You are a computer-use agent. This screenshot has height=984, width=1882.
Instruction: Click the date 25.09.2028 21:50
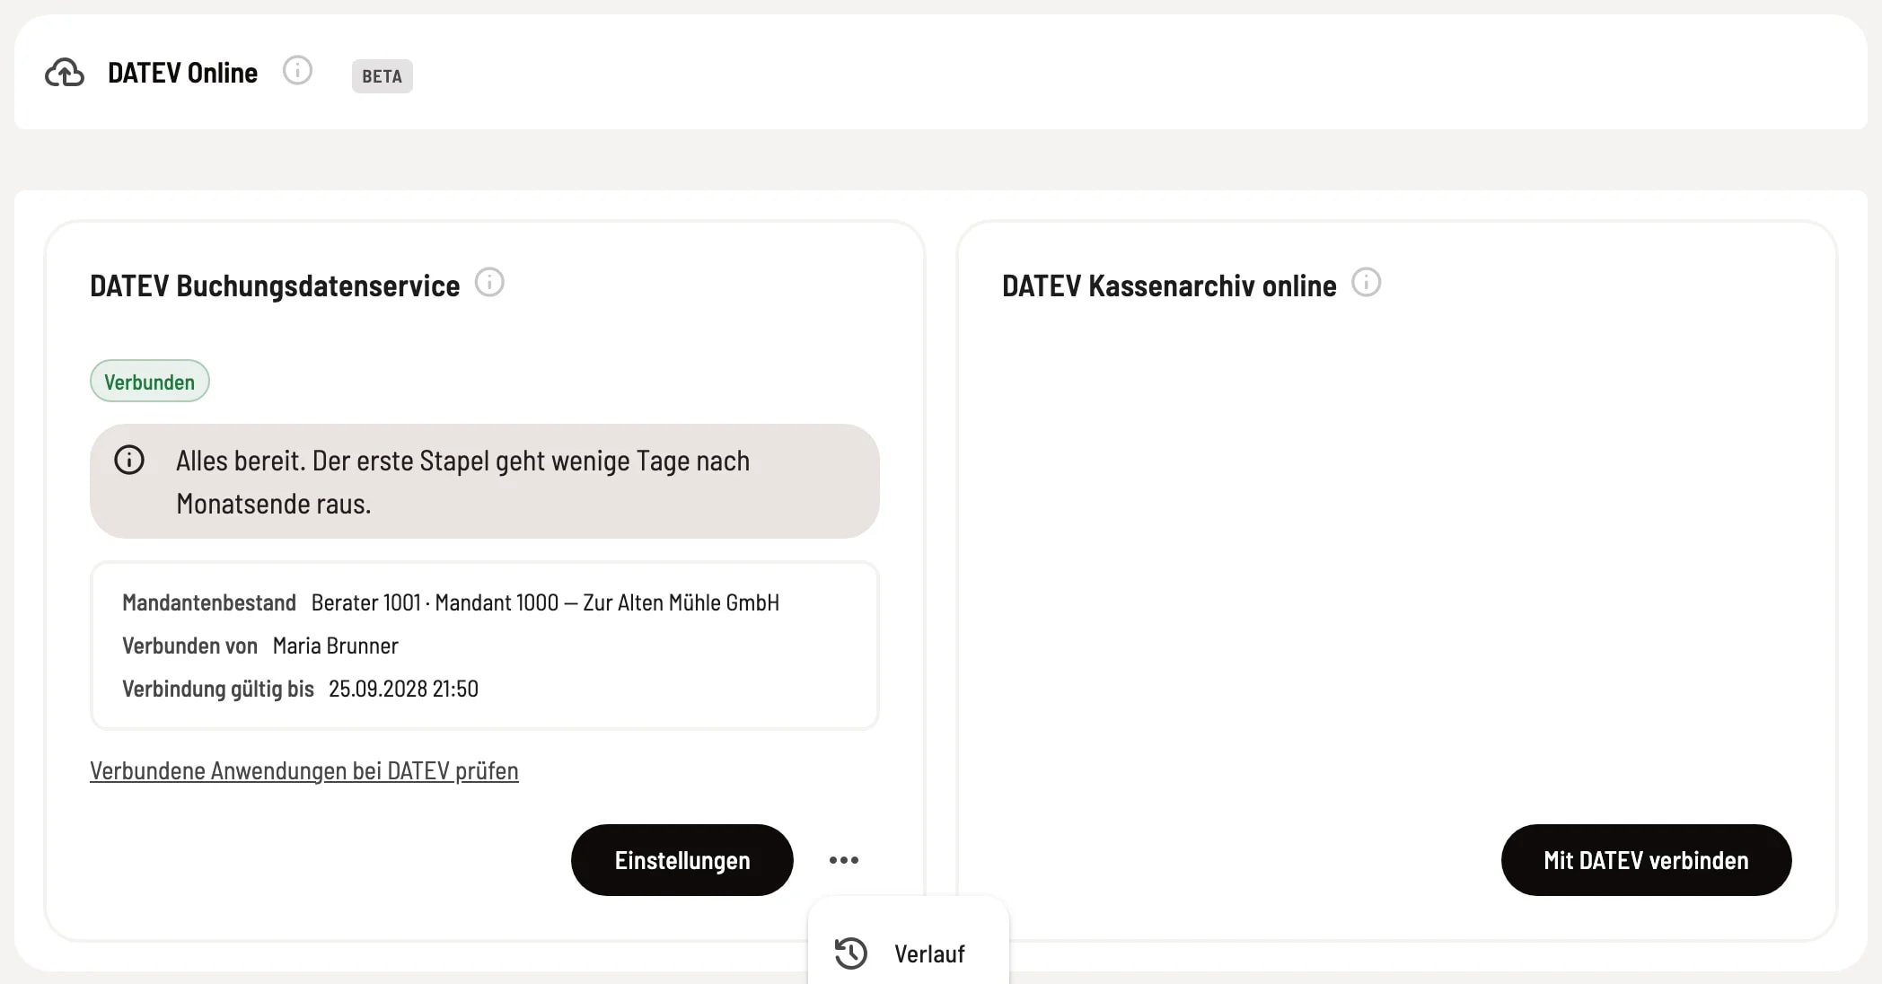click(x=404, y=689)
